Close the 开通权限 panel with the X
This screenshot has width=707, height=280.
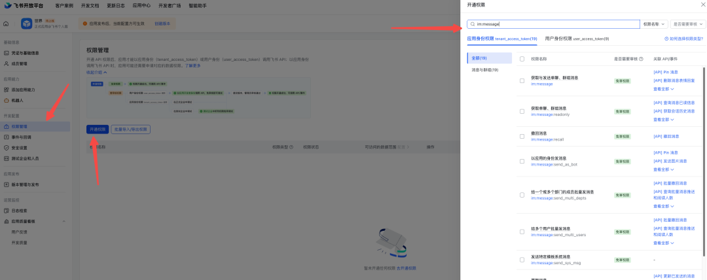click(x=702, y=5)
